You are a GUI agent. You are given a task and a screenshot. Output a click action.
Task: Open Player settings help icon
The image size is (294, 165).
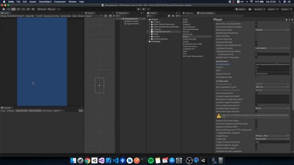pyautogui.click(x=286, y=20)
